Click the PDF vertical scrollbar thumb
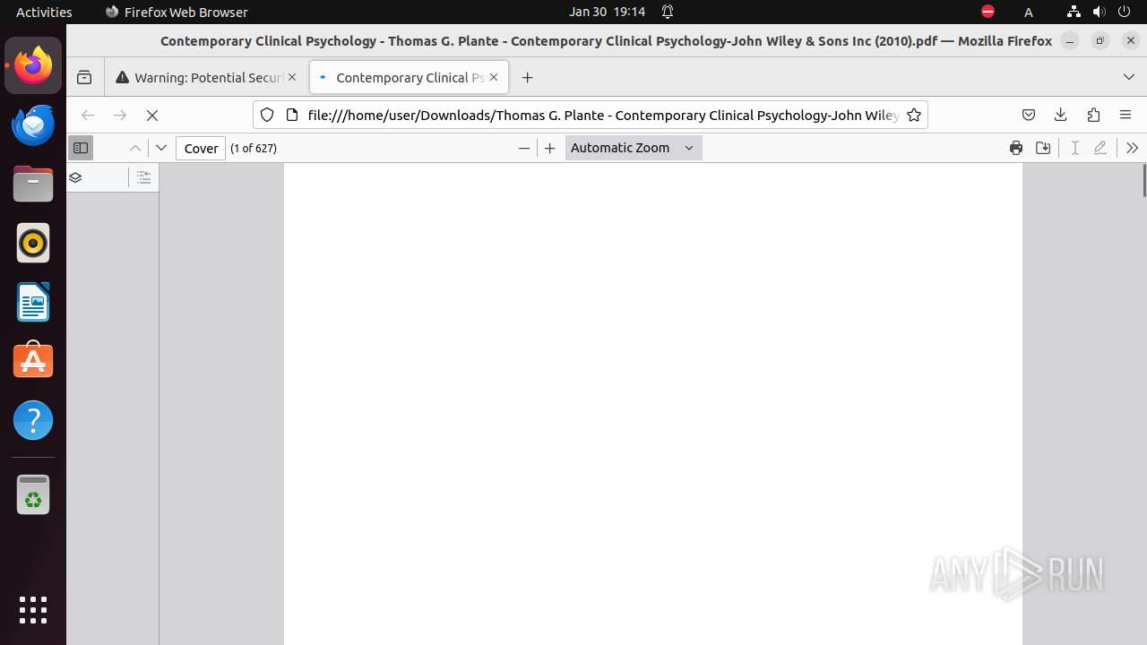1147x645 pixels. (x=1143, y=180)
